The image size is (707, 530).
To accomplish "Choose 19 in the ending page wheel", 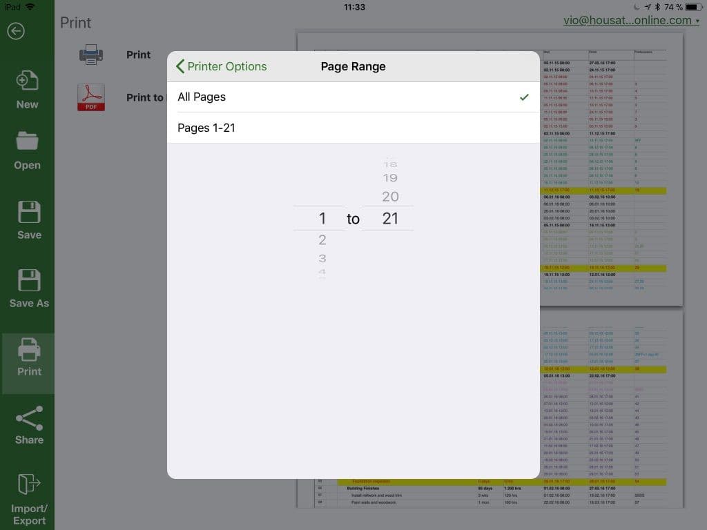I will (x=390, y=178).
